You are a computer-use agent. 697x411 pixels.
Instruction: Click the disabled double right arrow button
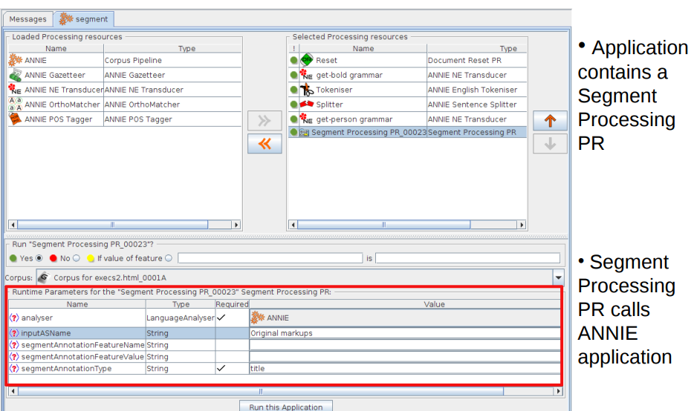click(x=265, y=120)
